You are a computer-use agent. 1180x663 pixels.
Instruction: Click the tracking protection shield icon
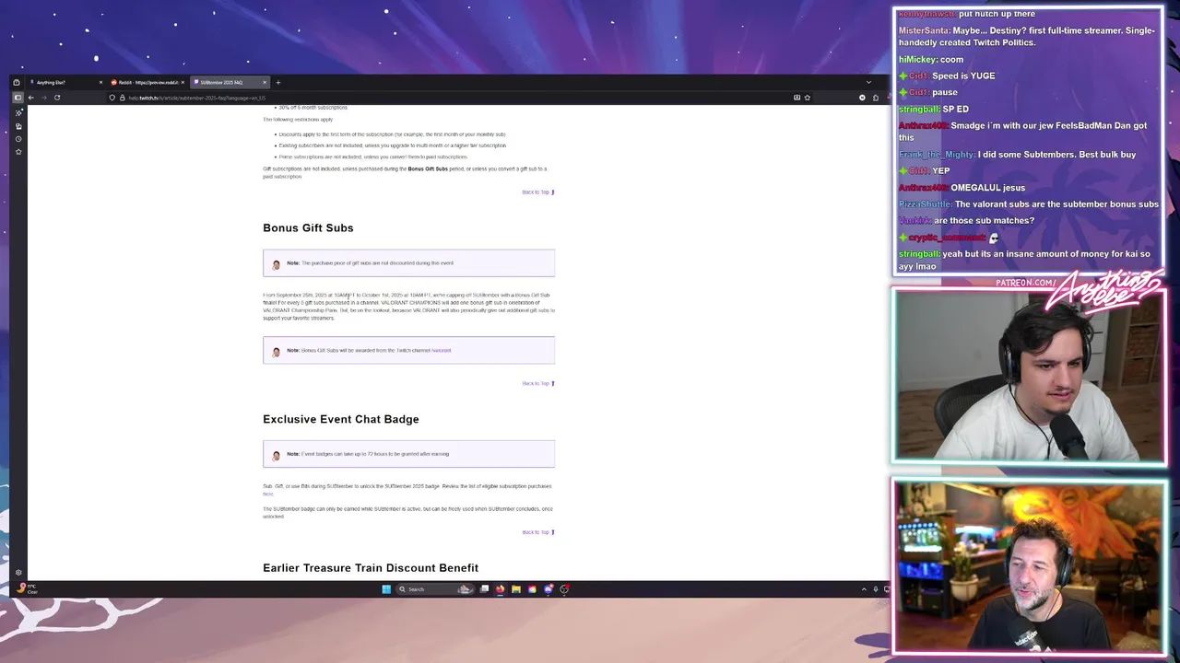pyautogui.click(x=112, y=98)
